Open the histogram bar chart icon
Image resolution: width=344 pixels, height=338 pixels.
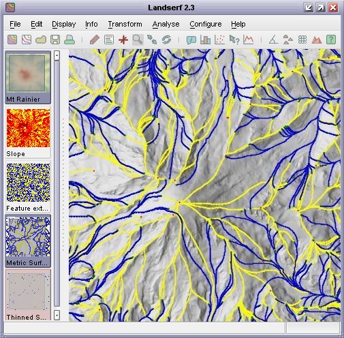point(206,40)
